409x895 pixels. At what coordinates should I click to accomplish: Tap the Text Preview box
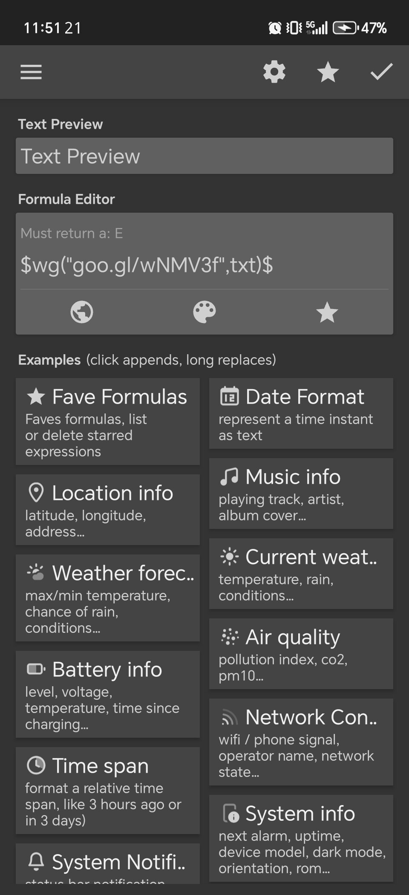click(204, 156)
